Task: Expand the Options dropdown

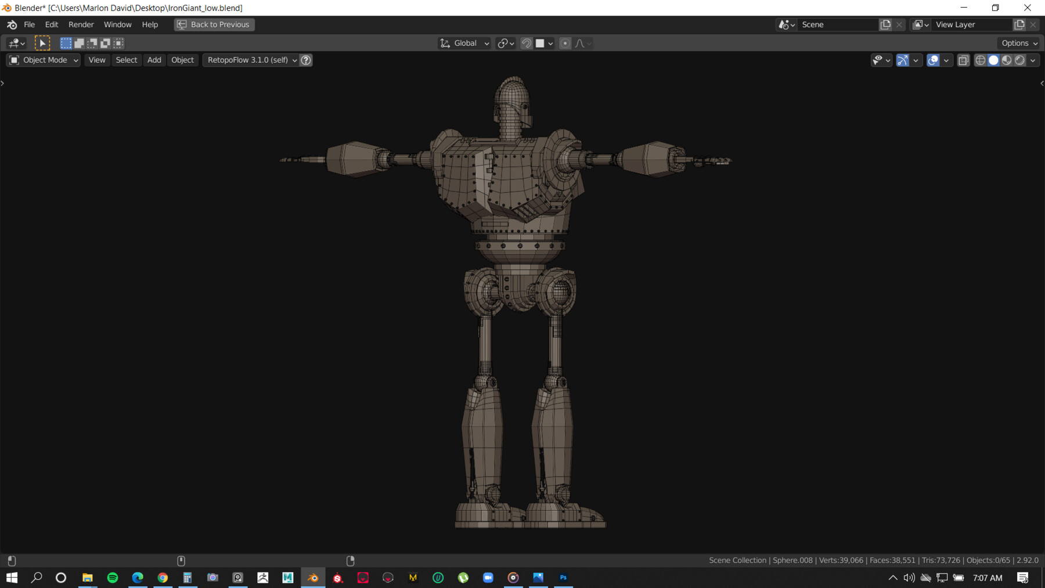Action: (x=1019, y=43)
